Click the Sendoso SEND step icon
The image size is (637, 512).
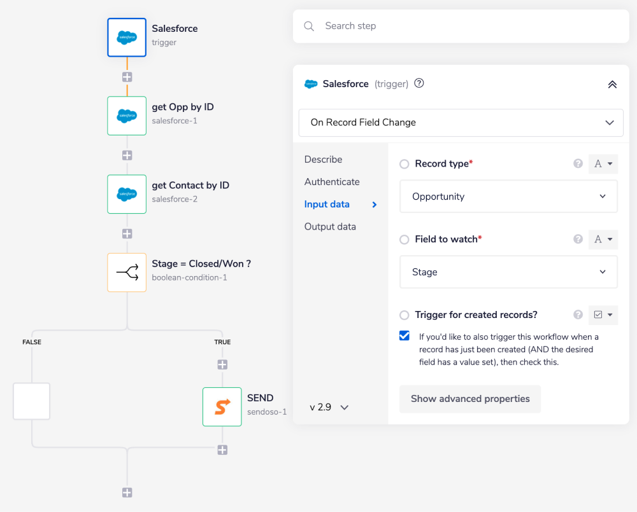pos(222,407)
